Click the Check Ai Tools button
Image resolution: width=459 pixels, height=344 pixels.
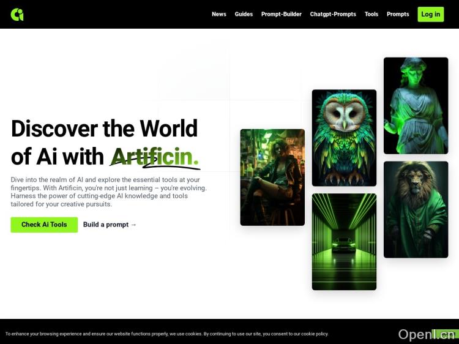(x=44, y=225)
